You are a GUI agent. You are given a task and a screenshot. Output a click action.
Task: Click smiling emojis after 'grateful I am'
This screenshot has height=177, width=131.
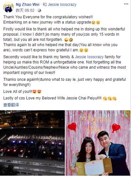click(84, 50)
